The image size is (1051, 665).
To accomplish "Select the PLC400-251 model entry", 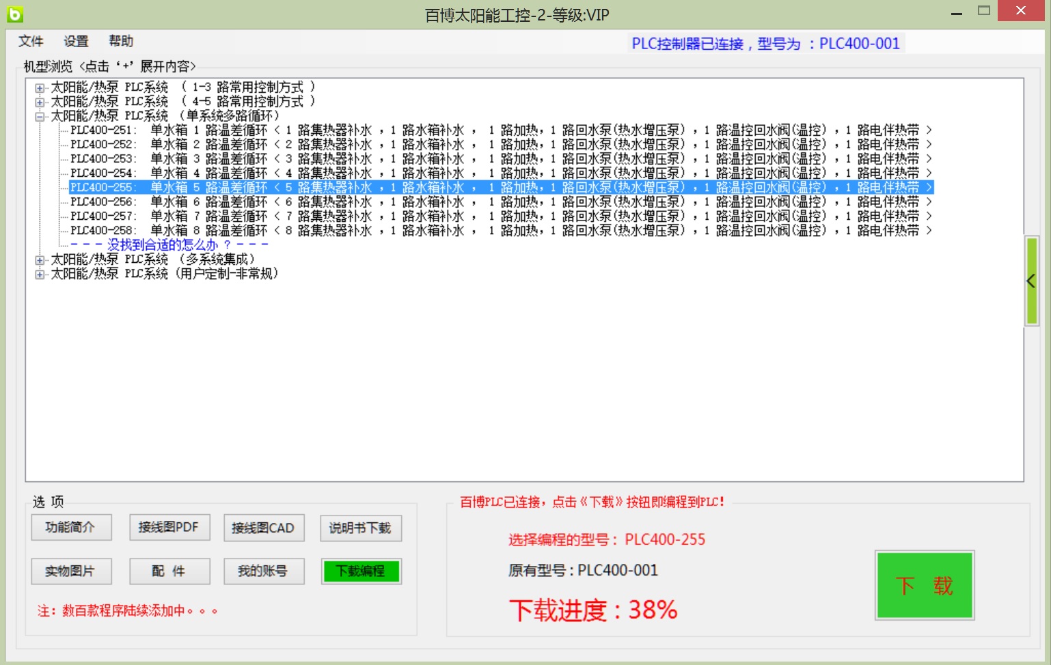I will (103, 130).
